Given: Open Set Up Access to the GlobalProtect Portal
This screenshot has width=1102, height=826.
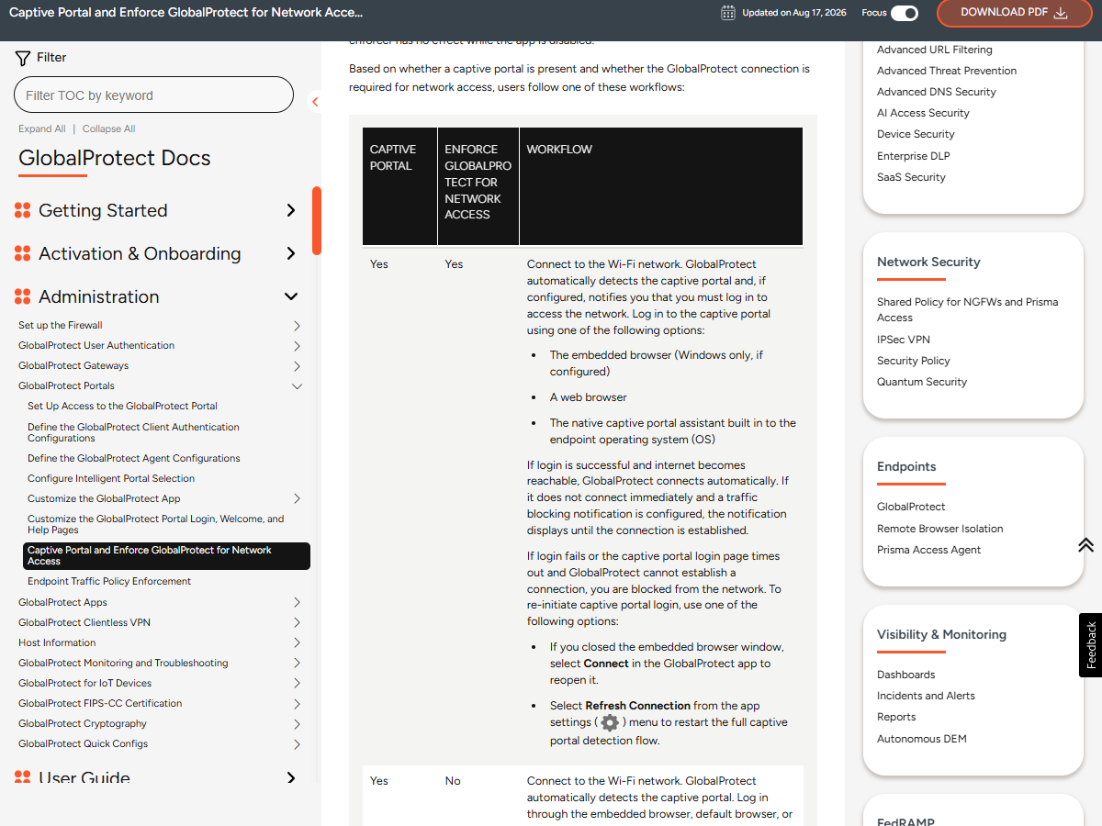Looking at the screenshot, I should [122, 406].
